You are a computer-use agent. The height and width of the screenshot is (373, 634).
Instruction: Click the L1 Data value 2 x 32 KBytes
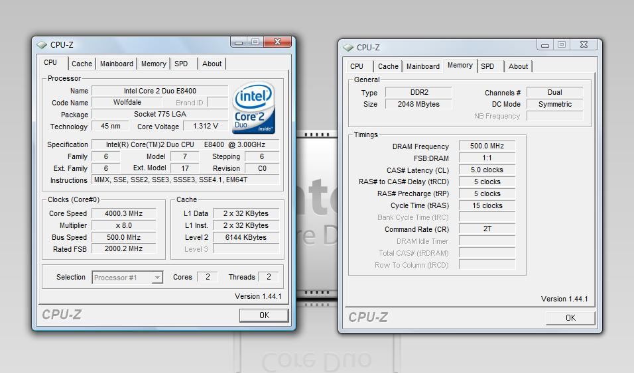tap(246, 213)
